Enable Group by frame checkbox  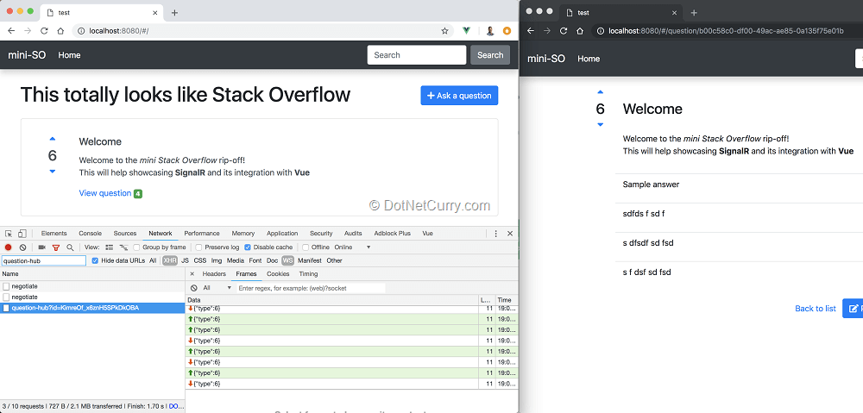136,247
